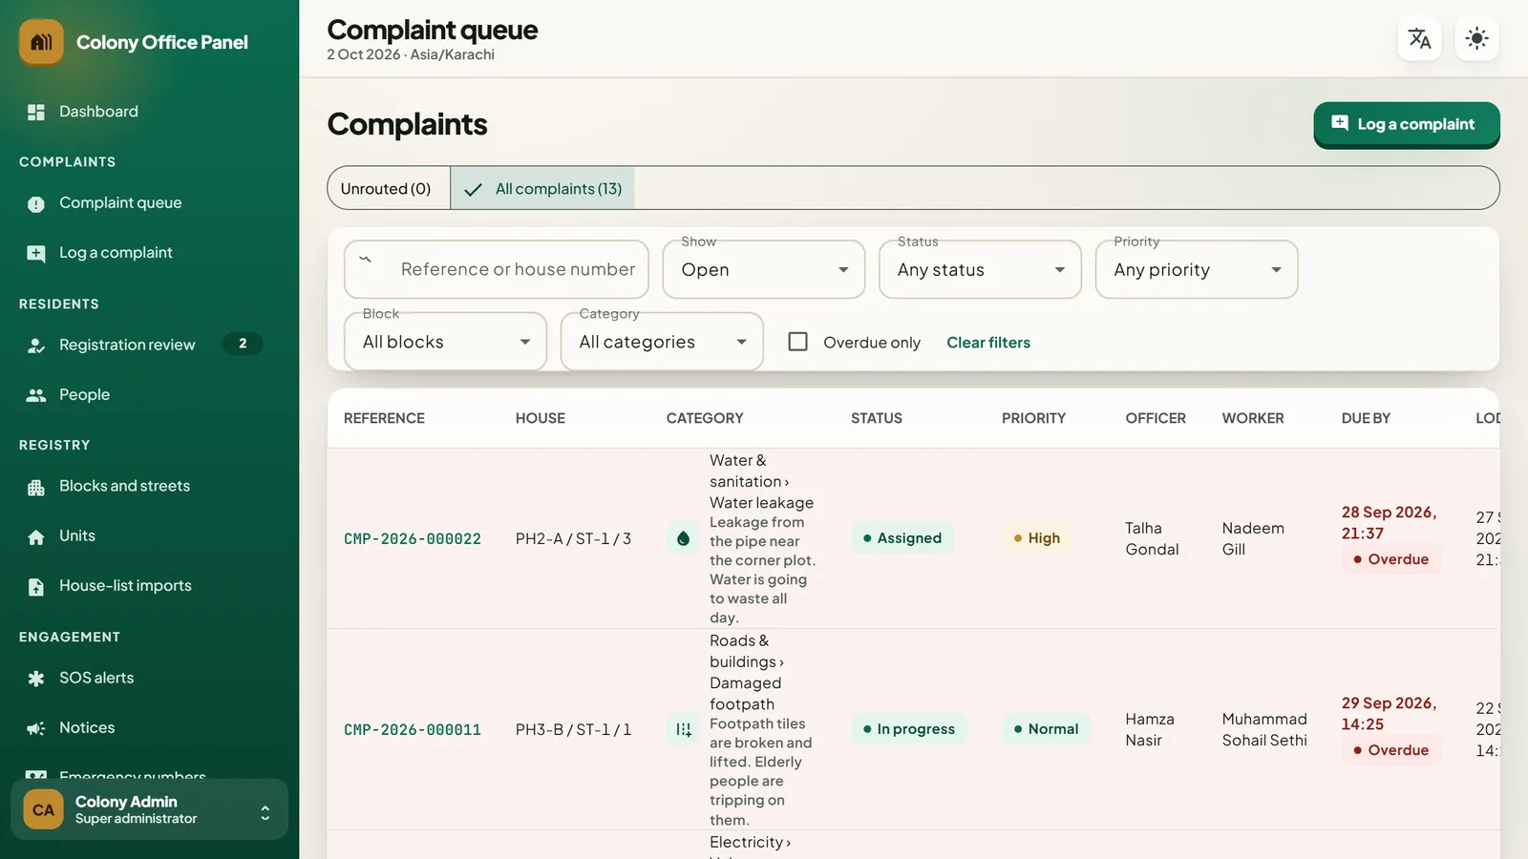
Task: Open Dashboard in the sidebar
Action: pos(149,112)
